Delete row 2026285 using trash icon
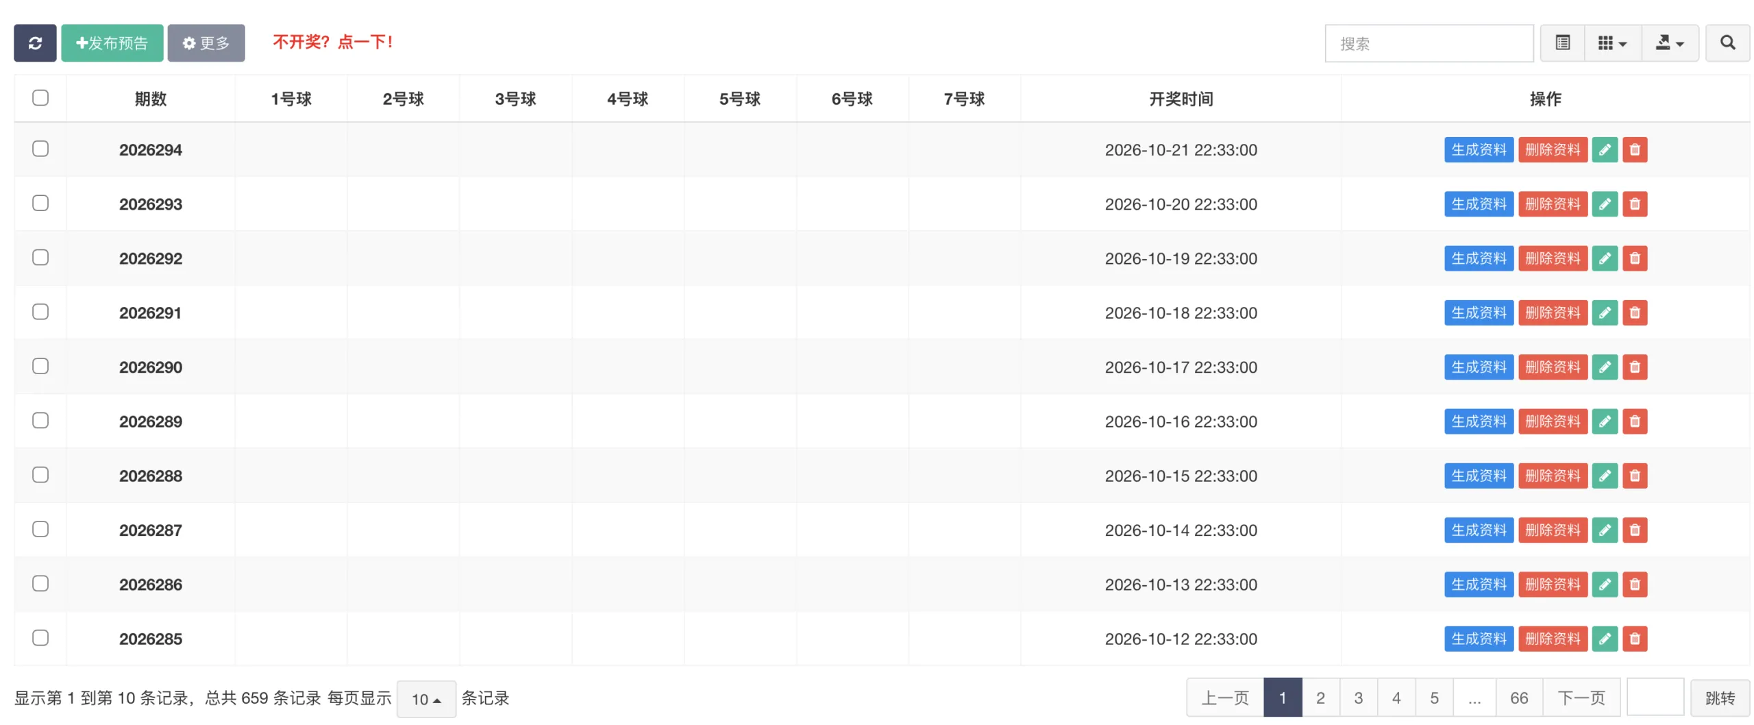This screenshot has height=725, width=1754. coord(1634,639)
